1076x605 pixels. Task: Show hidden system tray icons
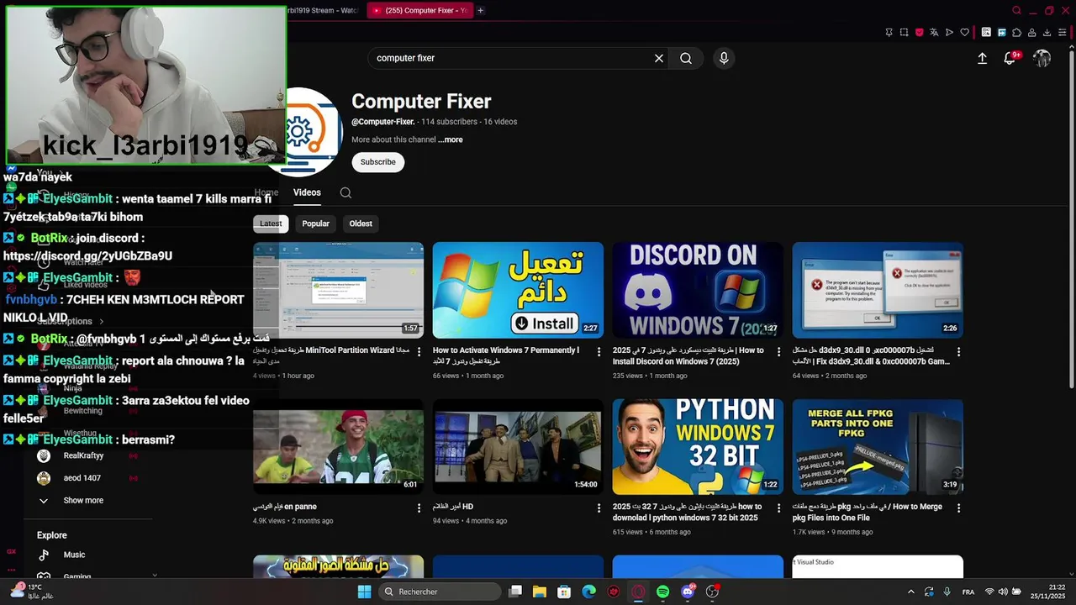911,592
